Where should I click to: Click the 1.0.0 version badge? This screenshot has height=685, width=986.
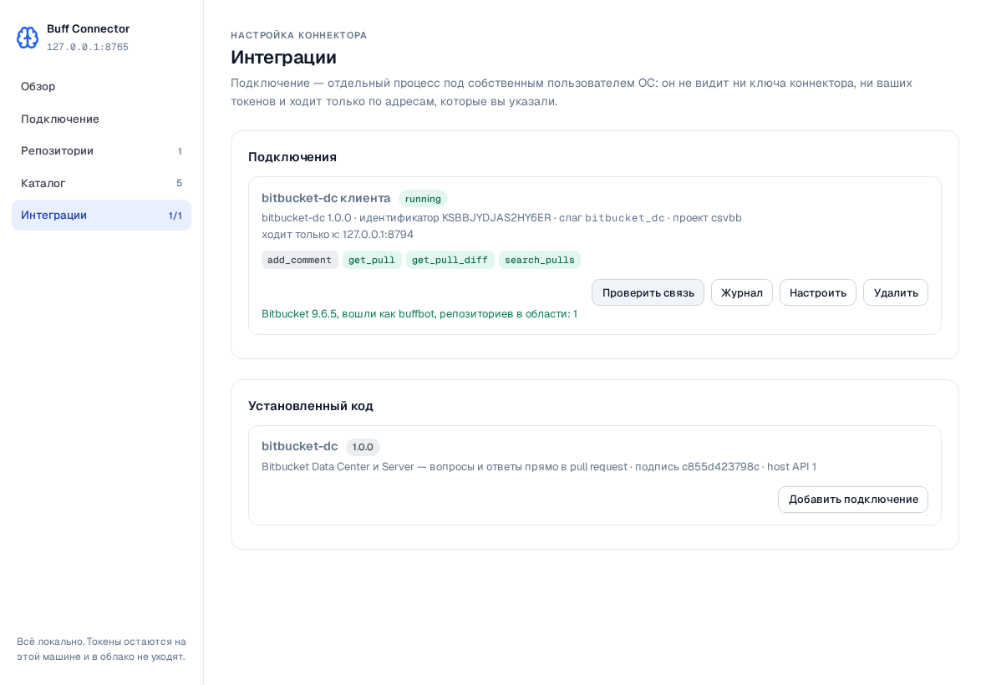362,447
